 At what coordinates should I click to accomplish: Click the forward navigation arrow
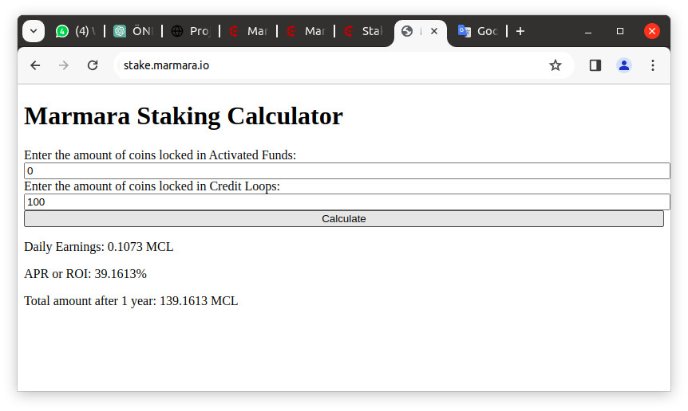tap(64, 65)
